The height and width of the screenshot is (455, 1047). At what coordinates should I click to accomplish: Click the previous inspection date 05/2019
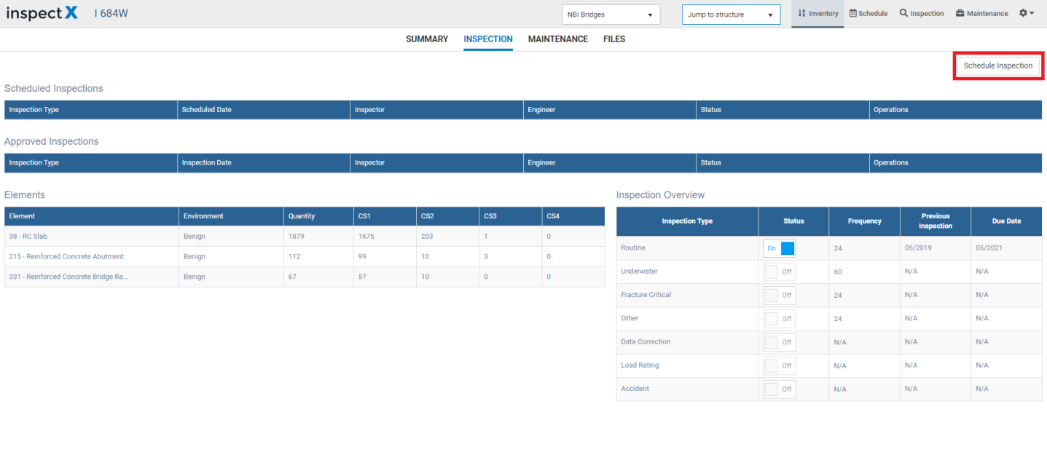917,248
